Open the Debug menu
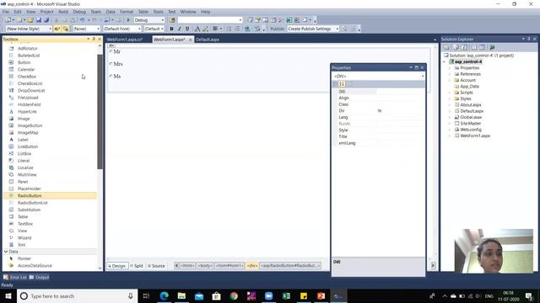The width and height of the screenshot is (540, 303). tap(79, 12)
